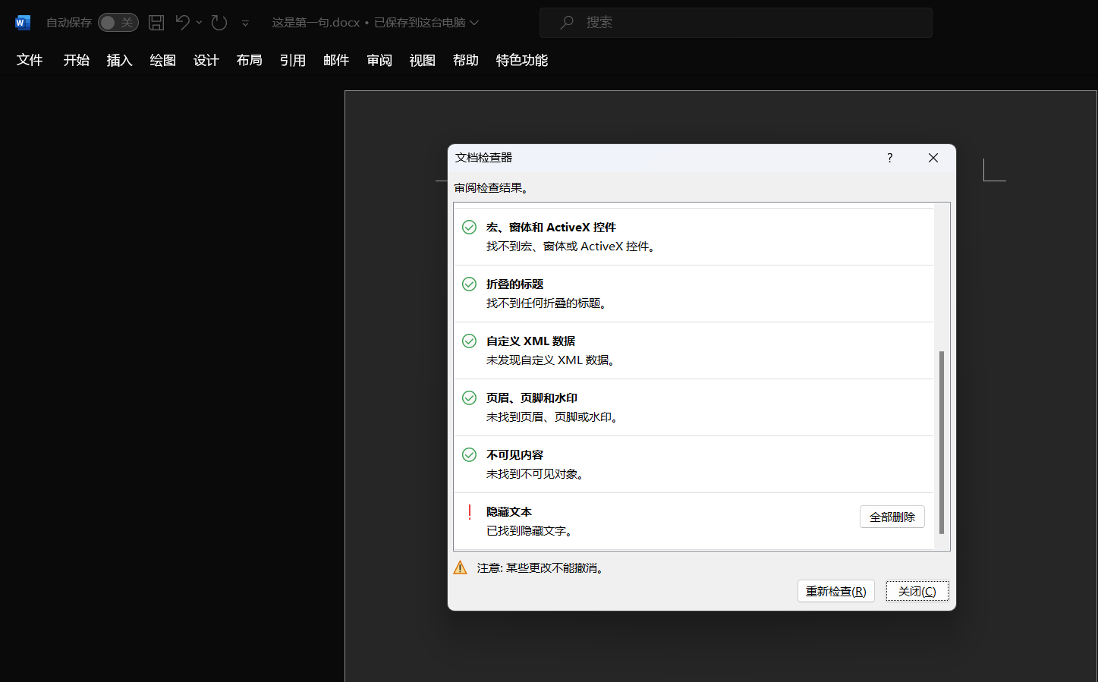Click the help question mark in dialog
1098x682 pixels.
tap(889, 158)
